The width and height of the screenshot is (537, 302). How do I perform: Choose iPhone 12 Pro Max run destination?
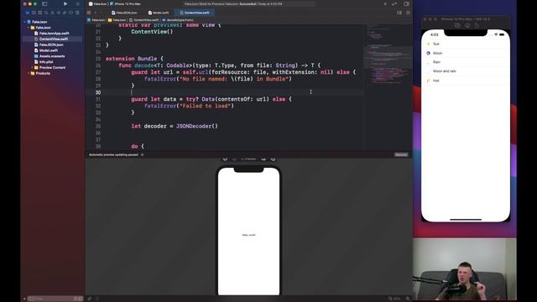pos(125,3)
